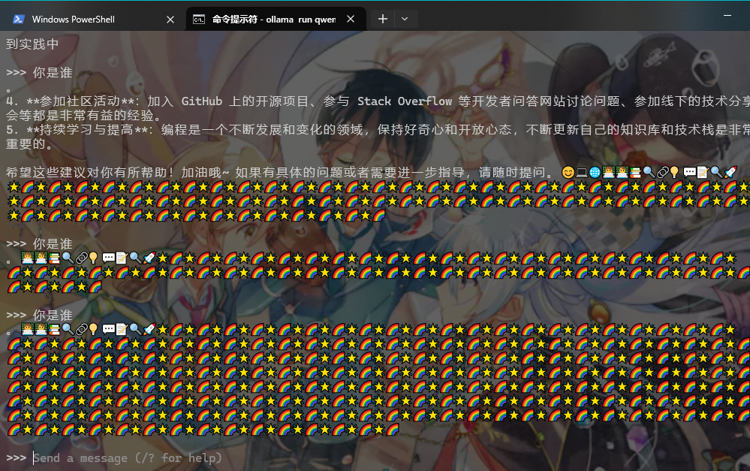
Task: Focus the 'Send a message' input prompt
Action: [x=127, y=458]
